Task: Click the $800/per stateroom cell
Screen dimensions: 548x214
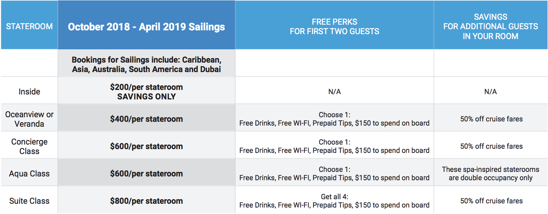Action: coord(146,201)
